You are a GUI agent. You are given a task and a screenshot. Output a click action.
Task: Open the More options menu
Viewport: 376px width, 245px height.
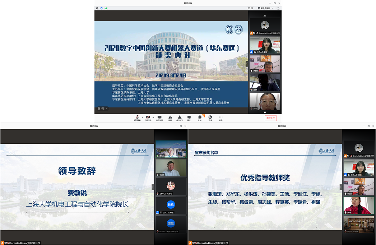(x=220, y=118)
